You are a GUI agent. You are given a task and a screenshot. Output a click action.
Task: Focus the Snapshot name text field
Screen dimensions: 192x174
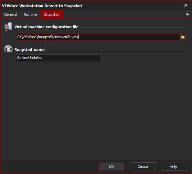[59, 58]
